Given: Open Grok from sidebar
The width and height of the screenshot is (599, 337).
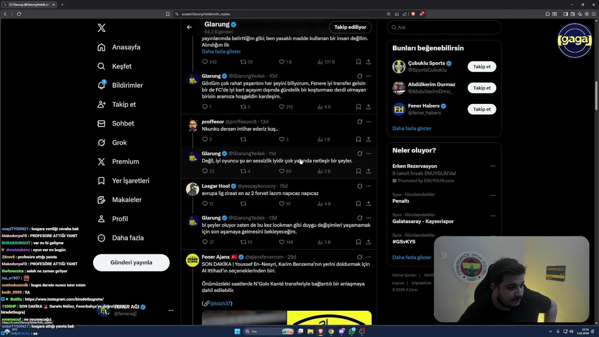Looking at the screenshot, I should (112, 143).
